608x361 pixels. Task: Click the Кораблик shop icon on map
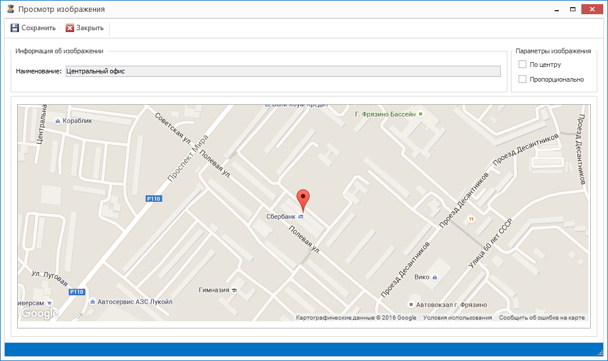(57, 121)
